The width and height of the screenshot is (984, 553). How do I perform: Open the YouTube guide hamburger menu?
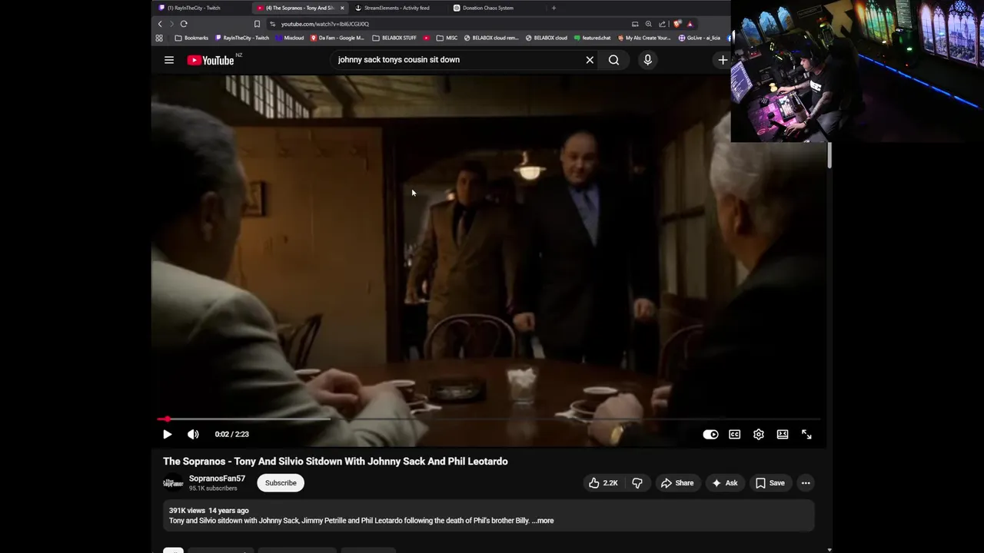[169, 60]
